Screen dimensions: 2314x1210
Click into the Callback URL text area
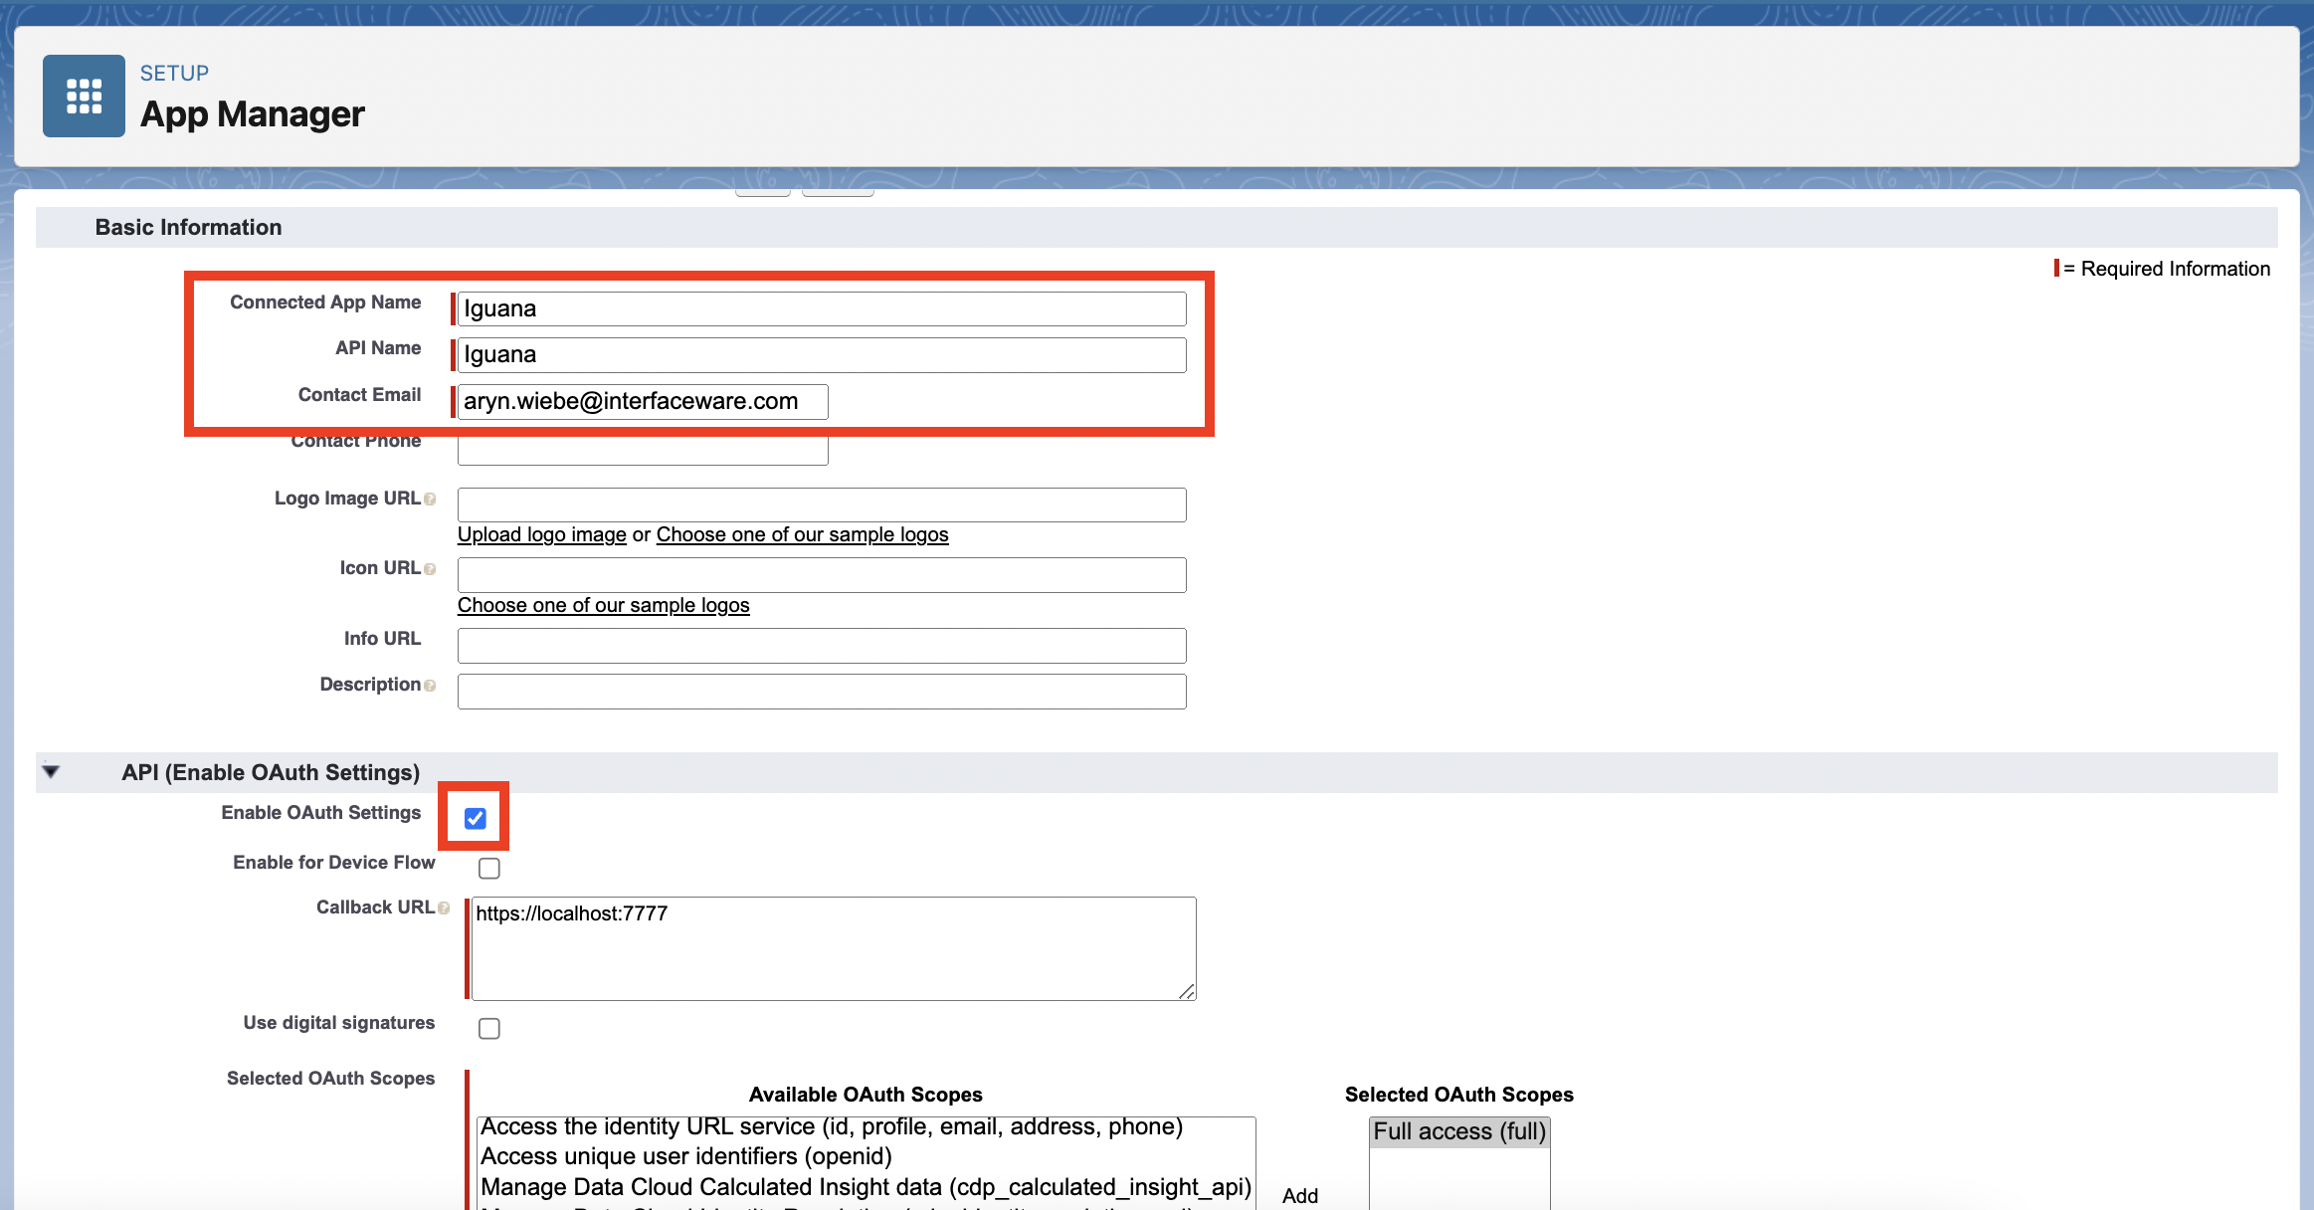click(x=834, y=948)
